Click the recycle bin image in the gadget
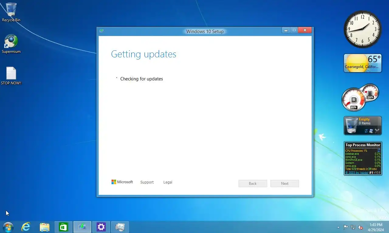Screen dimensions: 389x233 (352, 125)
